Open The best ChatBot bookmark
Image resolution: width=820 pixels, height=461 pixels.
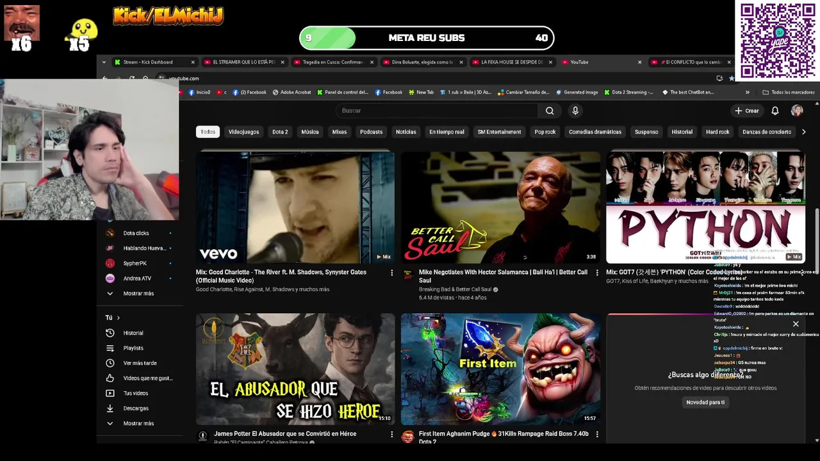pyautogui.click(x=688, y=92)
